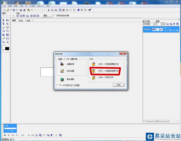Click the Paste toolbar icon

pyautogui.click(x=56, y=10)
